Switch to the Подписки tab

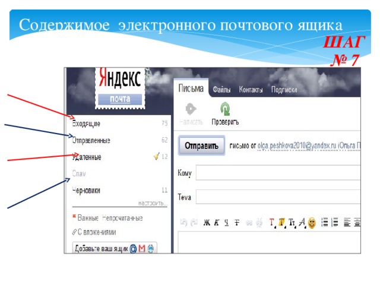[284, 90]
